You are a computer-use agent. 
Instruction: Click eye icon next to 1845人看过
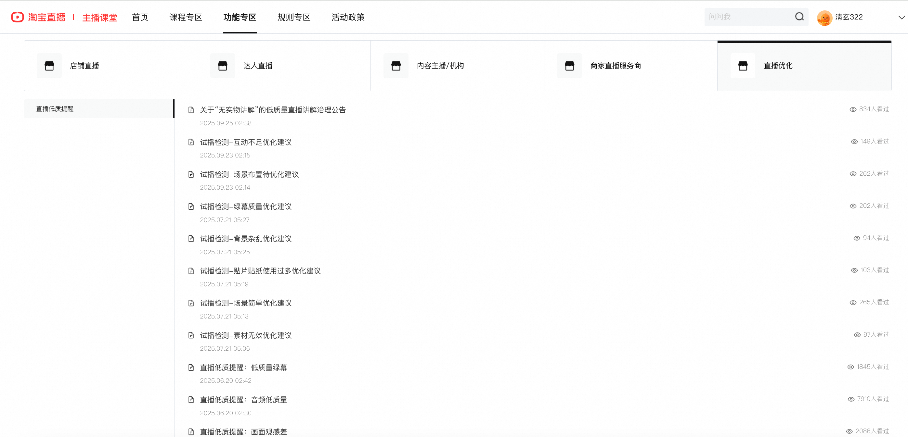850,367
